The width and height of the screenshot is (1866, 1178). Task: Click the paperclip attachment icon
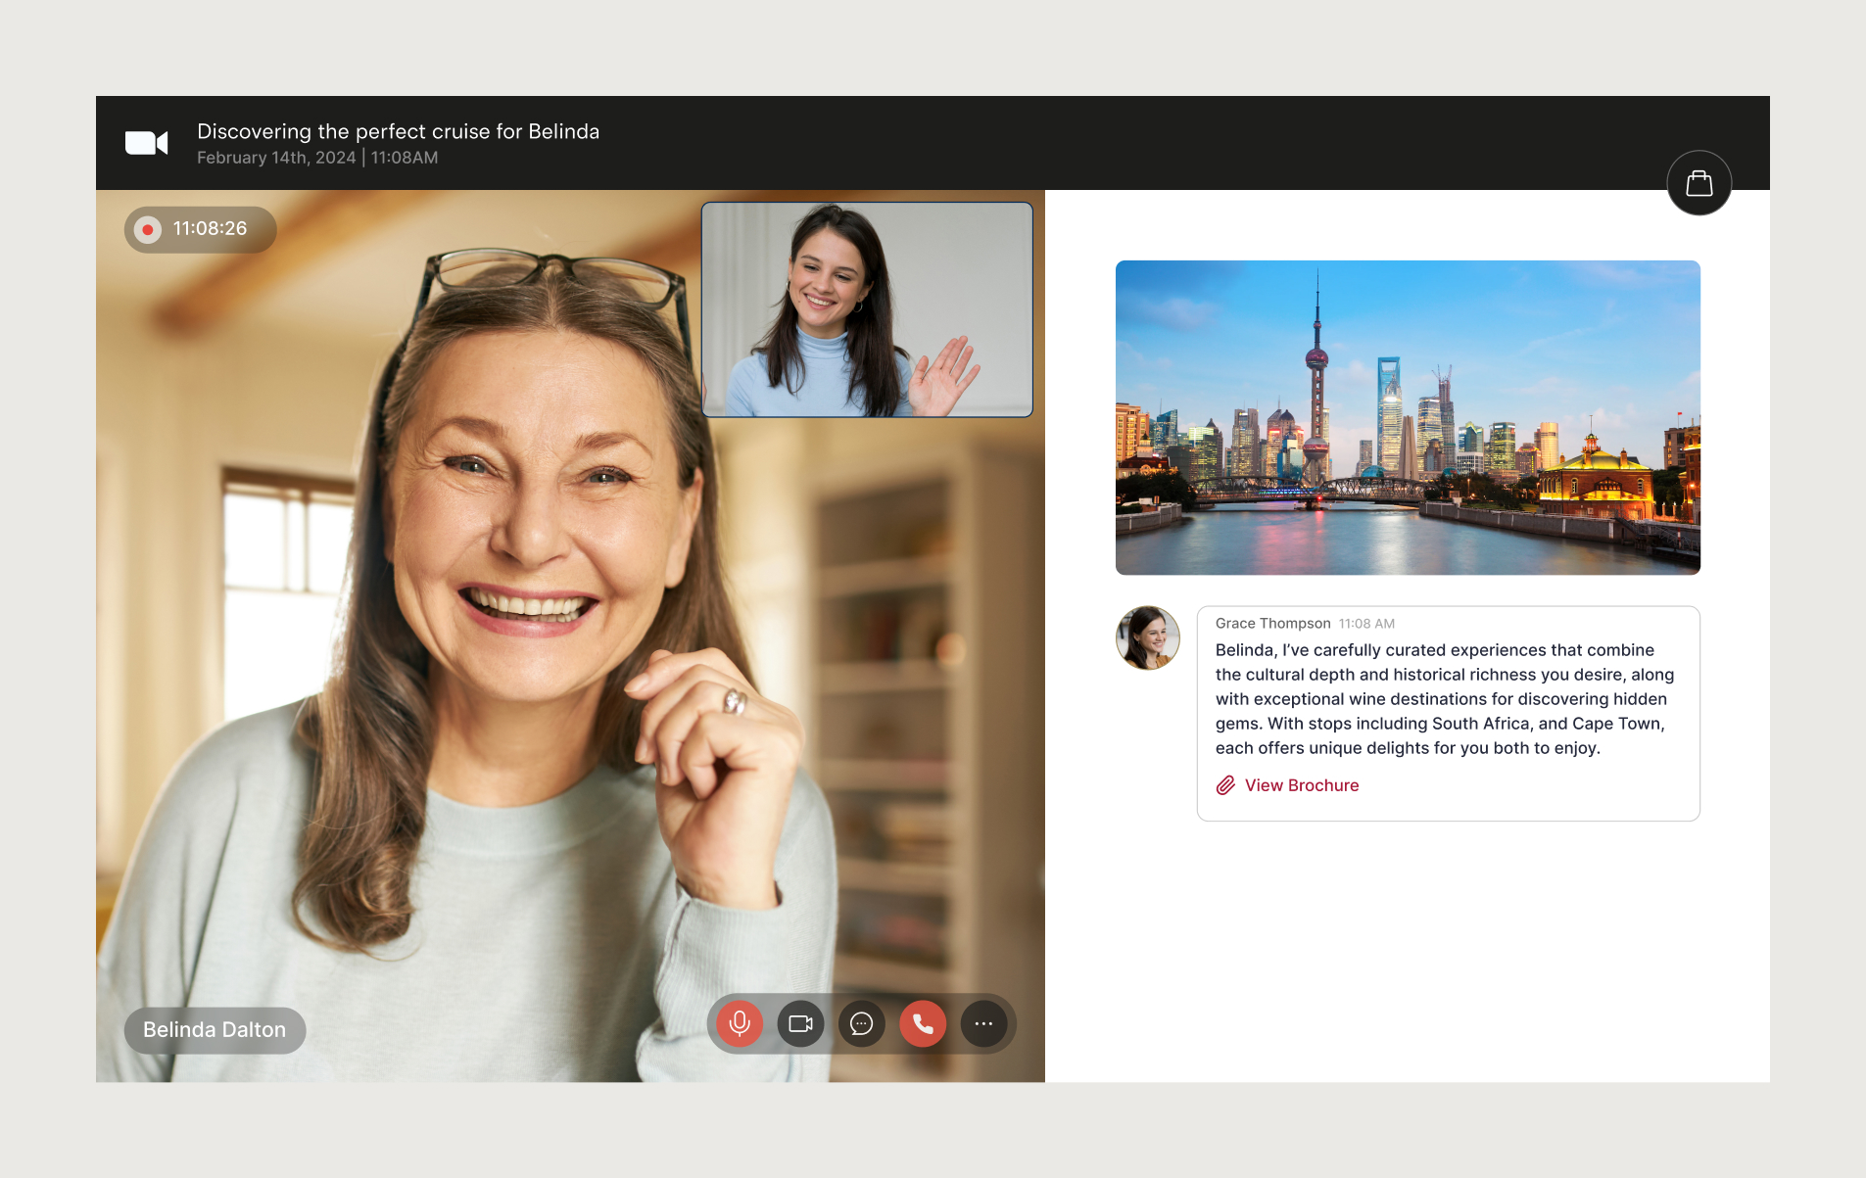point(1225,785)
